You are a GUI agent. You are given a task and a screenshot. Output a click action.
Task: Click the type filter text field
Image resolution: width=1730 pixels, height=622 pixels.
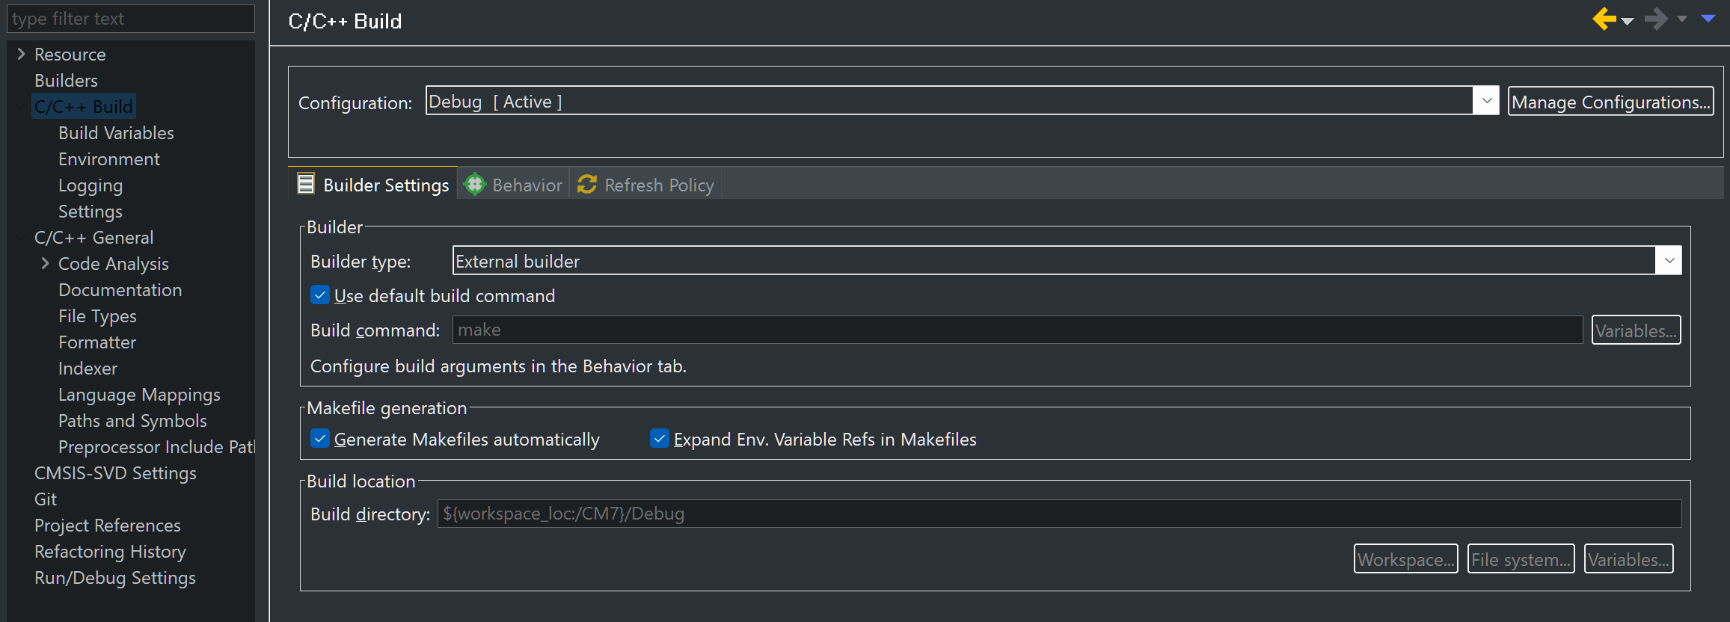click(x=130, y=18)
